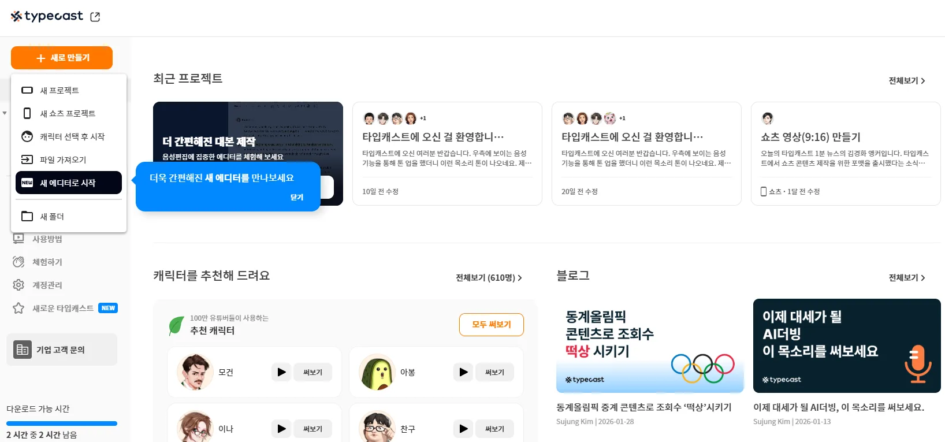Select 새 쇼츠 프로젝트 menu entry
This screenshot has height=442, width=945.
(69, 113)
